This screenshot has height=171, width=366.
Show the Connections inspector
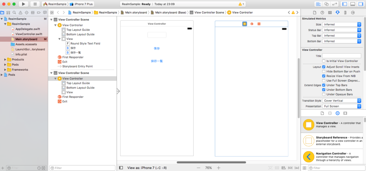pos(353,12)
